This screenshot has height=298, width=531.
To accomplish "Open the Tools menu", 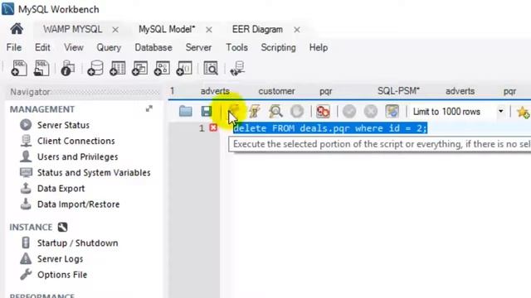I will coord(236,47).
